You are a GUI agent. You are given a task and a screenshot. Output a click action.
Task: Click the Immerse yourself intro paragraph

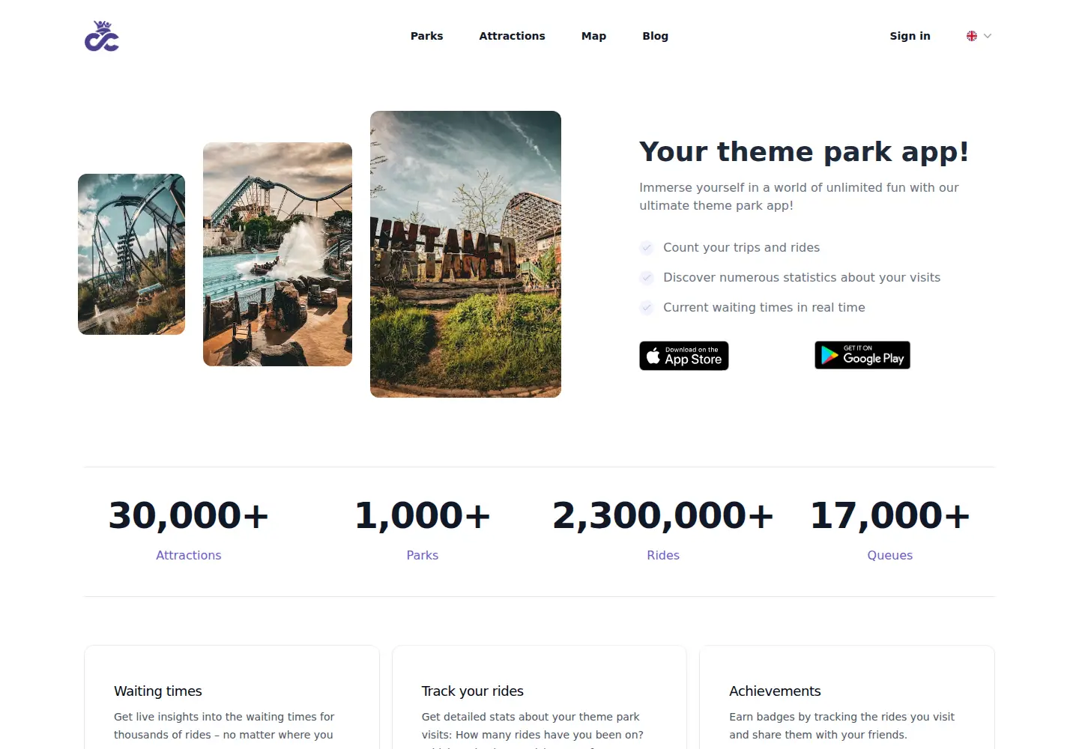(x=799, y=196)
